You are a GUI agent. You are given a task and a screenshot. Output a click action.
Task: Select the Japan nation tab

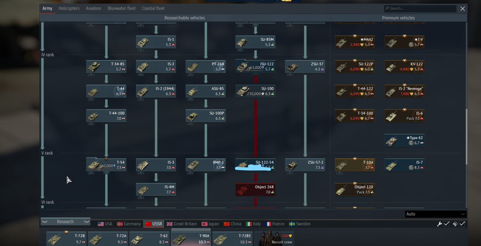210,224
